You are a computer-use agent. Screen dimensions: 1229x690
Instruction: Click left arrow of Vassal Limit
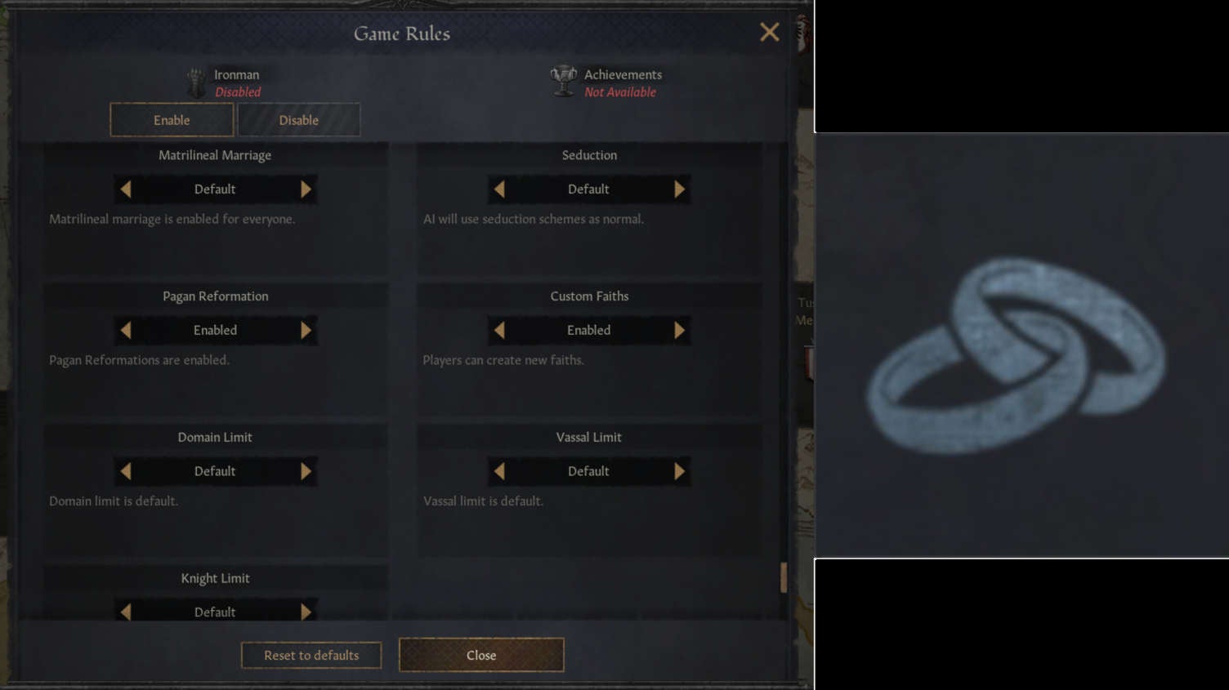point(499,471)
